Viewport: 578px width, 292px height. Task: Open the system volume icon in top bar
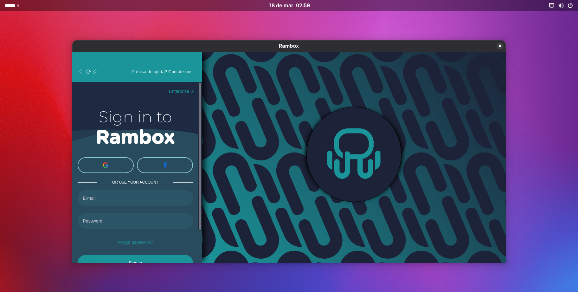pyautogui.click(x=561, y=5)
